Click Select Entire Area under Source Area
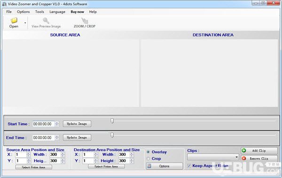This screenshot has height=178, width=282. [x=34, y=167]
